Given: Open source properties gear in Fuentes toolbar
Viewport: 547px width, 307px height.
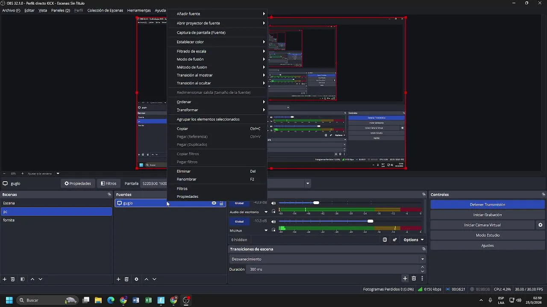Looking at the screenshot, I should pos(136,279).
